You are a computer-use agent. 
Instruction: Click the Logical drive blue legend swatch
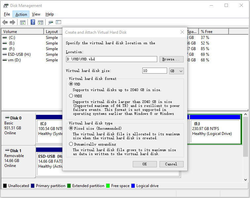133,186
